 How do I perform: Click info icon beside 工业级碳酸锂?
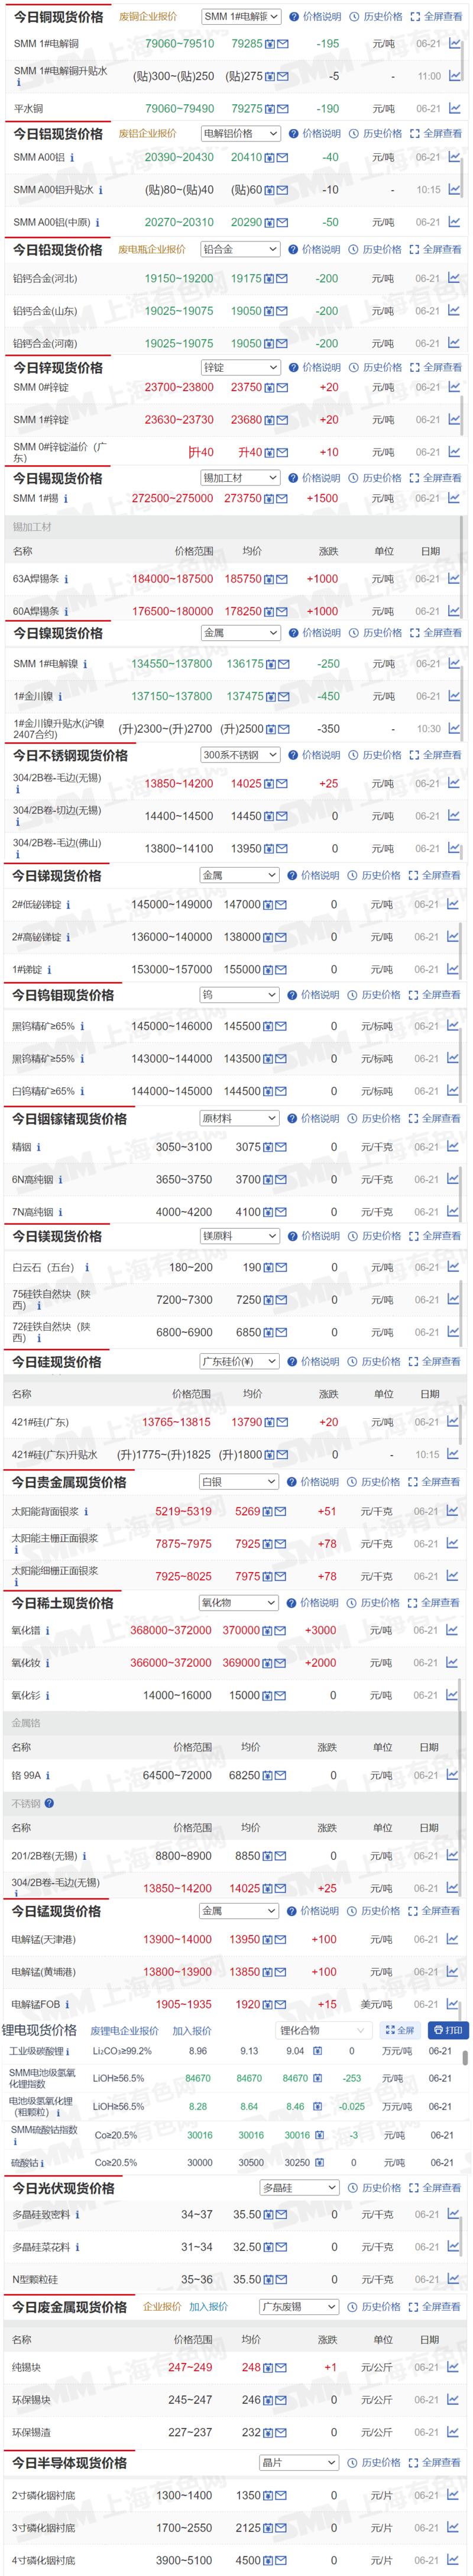[68, 2051]
